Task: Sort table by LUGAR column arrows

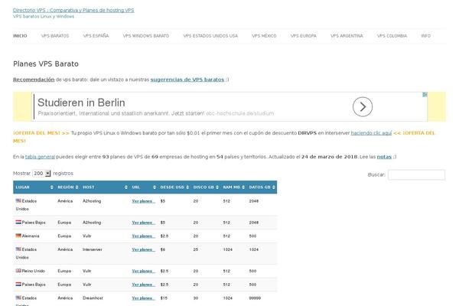Action: [52, 187]
